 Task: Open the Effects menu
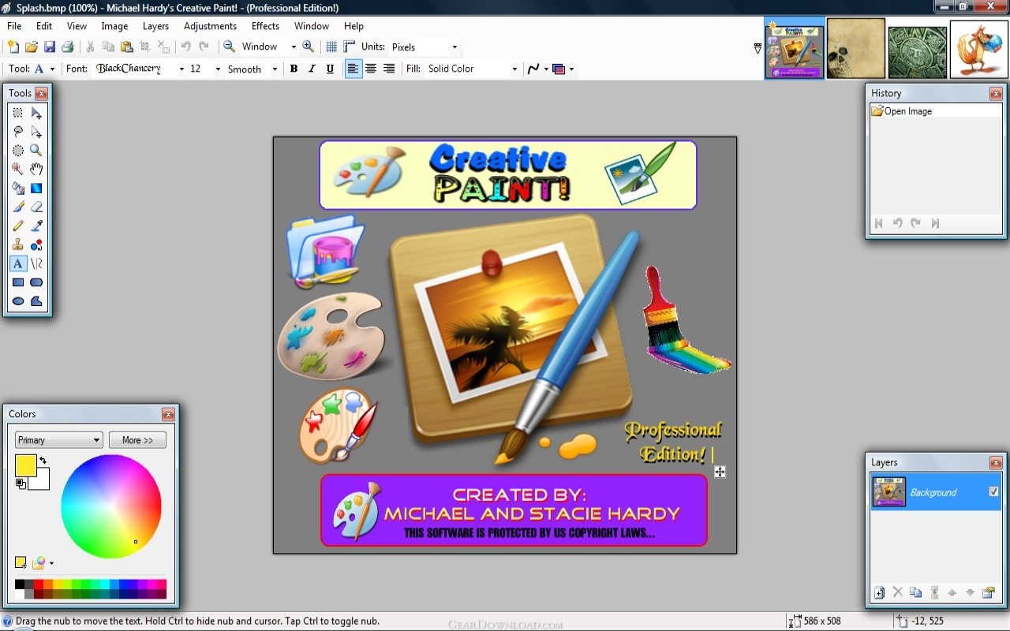(x=265, y=26)
